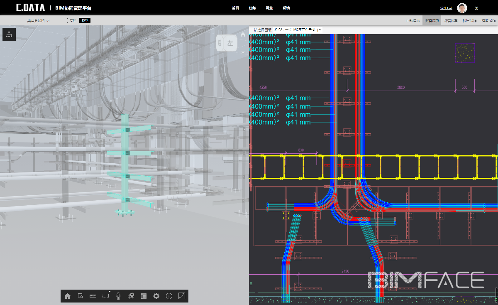Show model information icon

pyautogui.click(x=169, y=296)
